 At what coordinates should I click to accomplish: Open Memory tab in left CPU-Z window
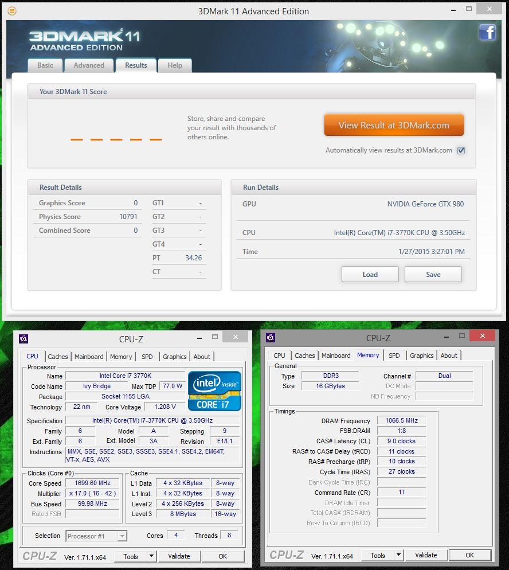[x=121, y=357]
